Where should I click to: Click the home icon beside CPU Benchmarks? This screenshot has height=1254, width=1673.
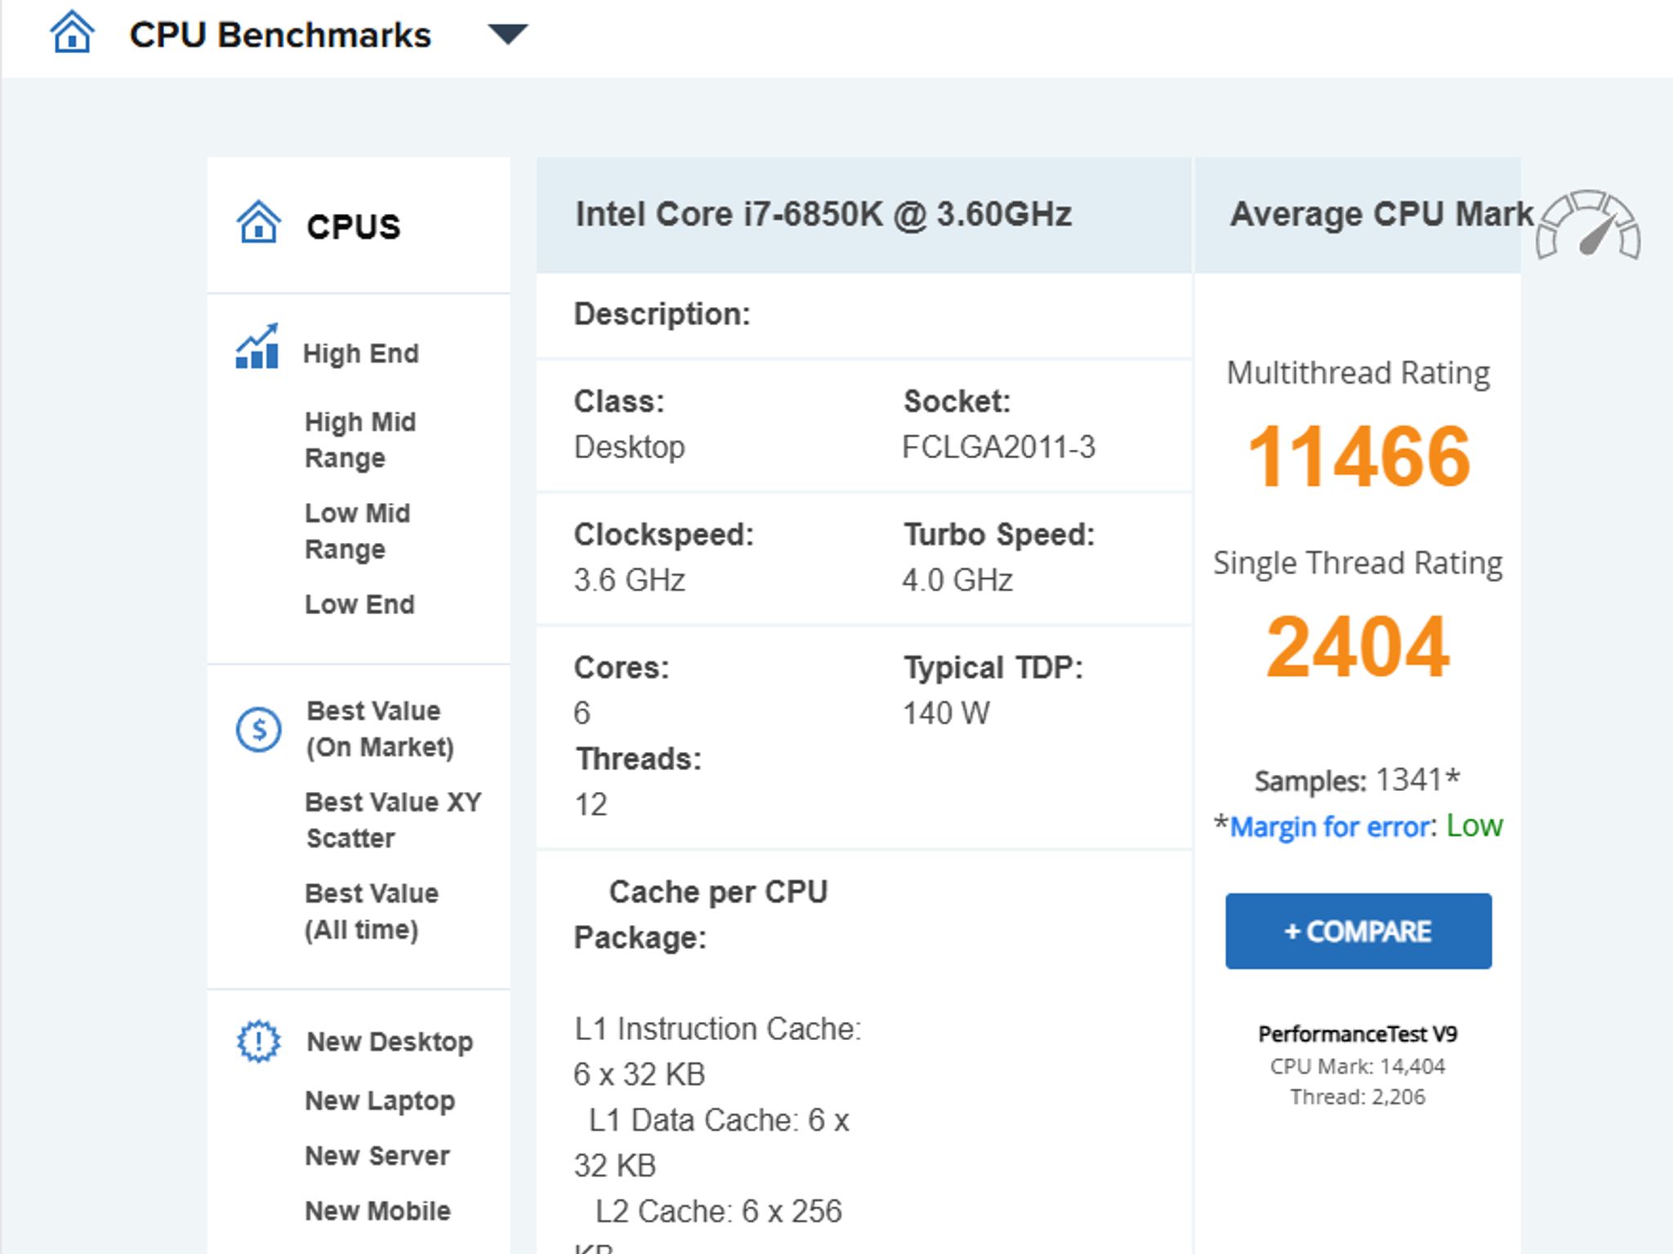pyautogui.click(x=72, y=33)
